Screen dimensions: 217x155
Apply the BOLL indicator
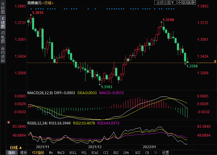coord(73,153)
